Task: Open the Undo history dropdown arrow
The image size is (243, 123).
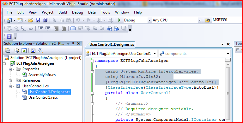Action: click(x=83, y=20)
